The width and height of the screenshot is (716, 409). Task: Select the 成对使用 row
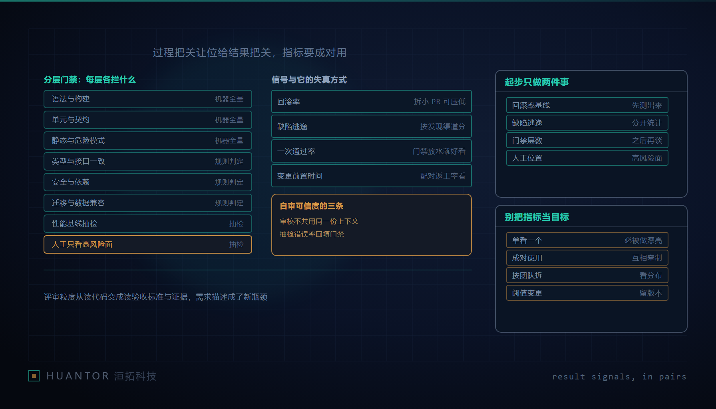pyautogui.click(x=587, y=258)
